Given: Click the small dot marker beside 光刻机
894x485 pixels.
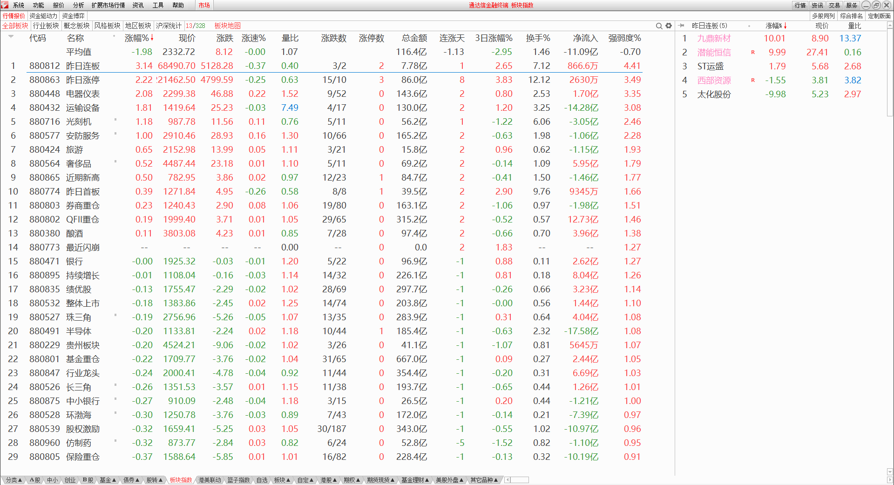Looking at the screenshot, I should click(x=115, y=120).
